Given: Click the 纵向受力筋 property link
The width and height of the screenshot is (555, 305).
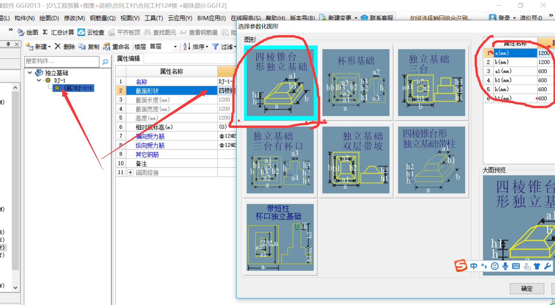Looking at the screenshot, I should tap(150, 145).
